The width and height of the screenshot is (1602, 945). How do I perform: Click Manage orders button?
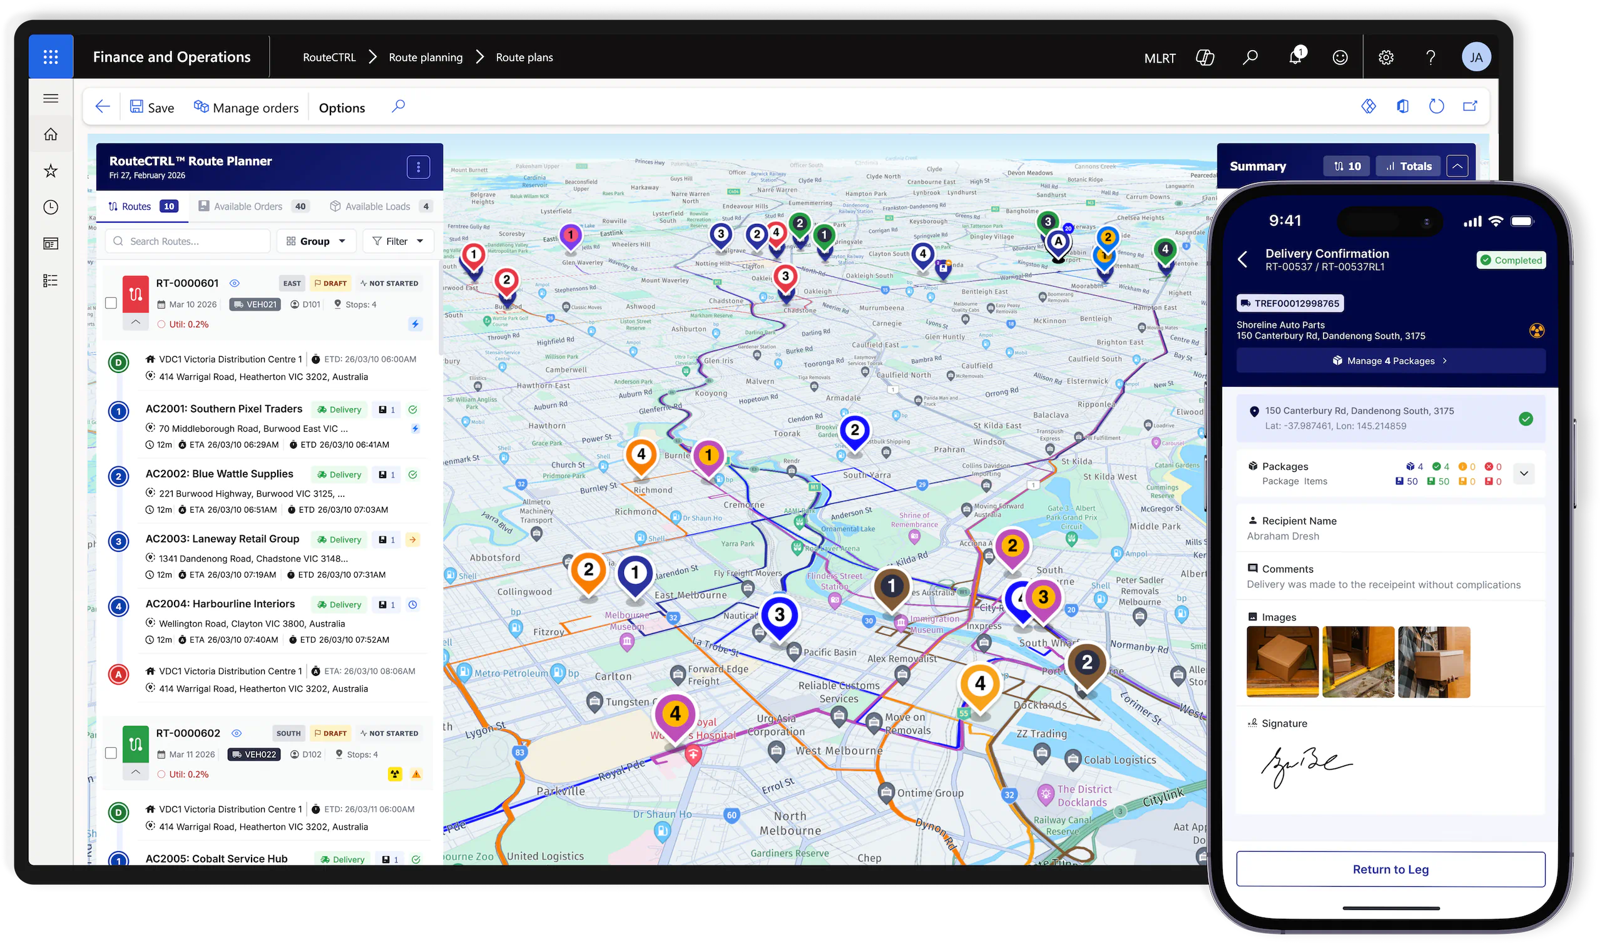(x=246, y=107)
